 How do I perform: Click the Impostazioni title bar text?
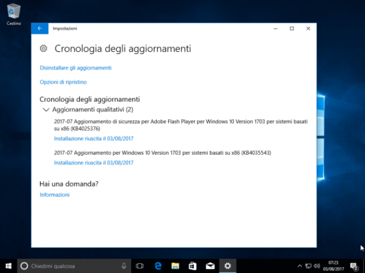(65, 29)
